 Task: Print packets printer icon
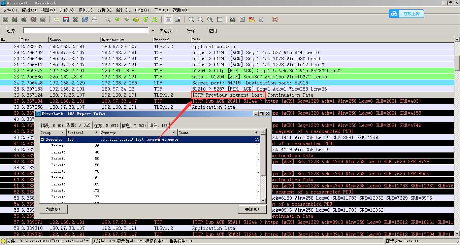pos(94,20)
